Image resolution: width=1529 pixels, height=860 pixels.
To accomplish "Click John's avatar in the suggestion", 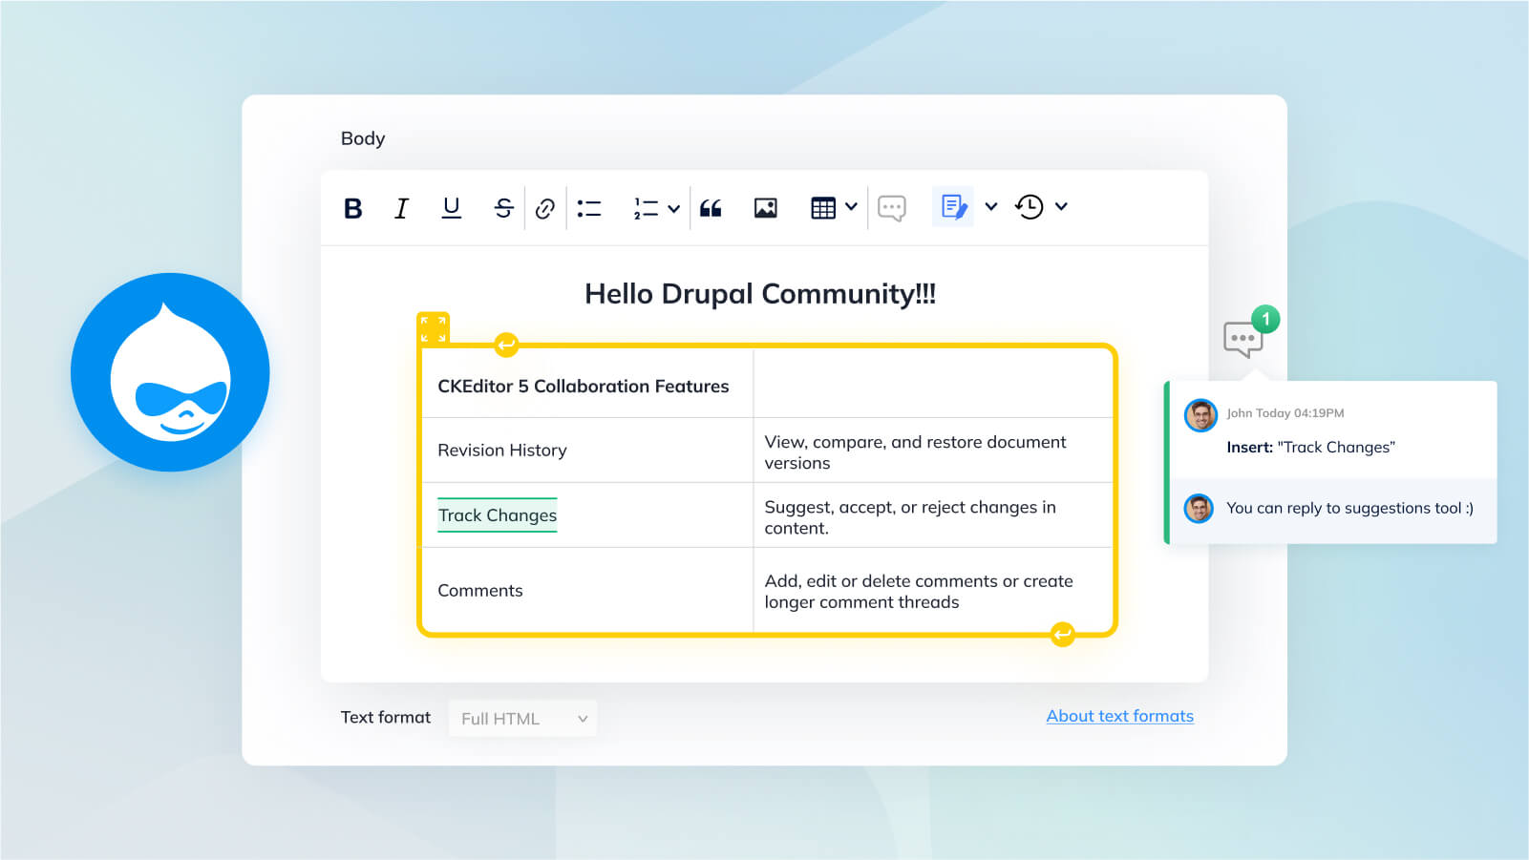I will pos(1200,415).
